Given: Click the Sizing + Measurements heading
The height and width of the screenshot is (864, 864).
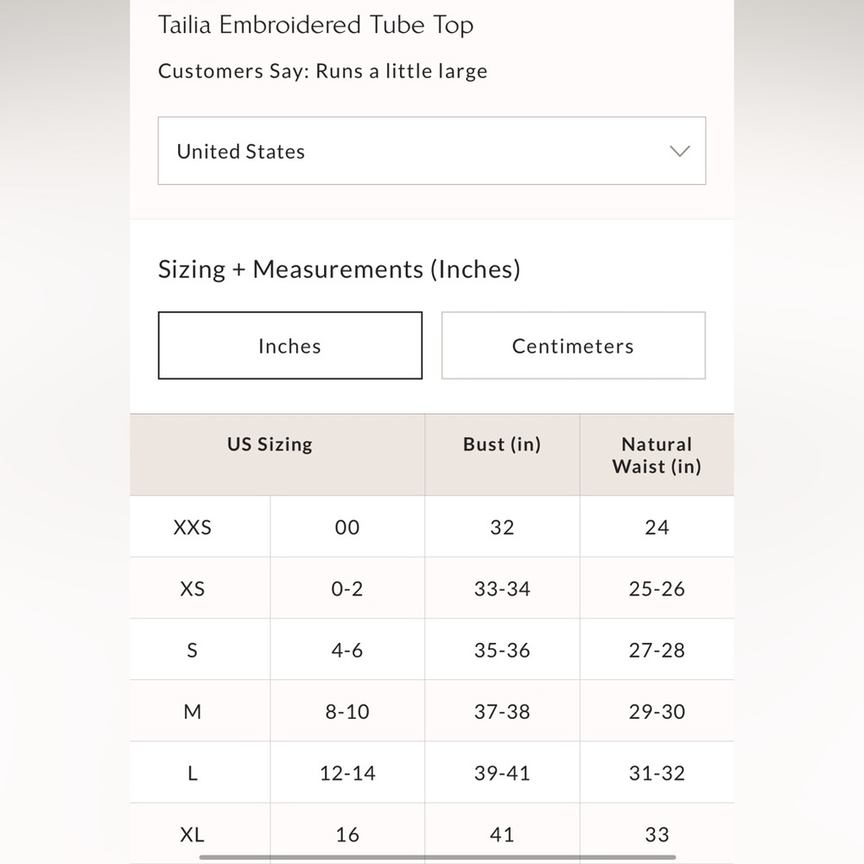Looking at the screenshot, I should point(340,270).
